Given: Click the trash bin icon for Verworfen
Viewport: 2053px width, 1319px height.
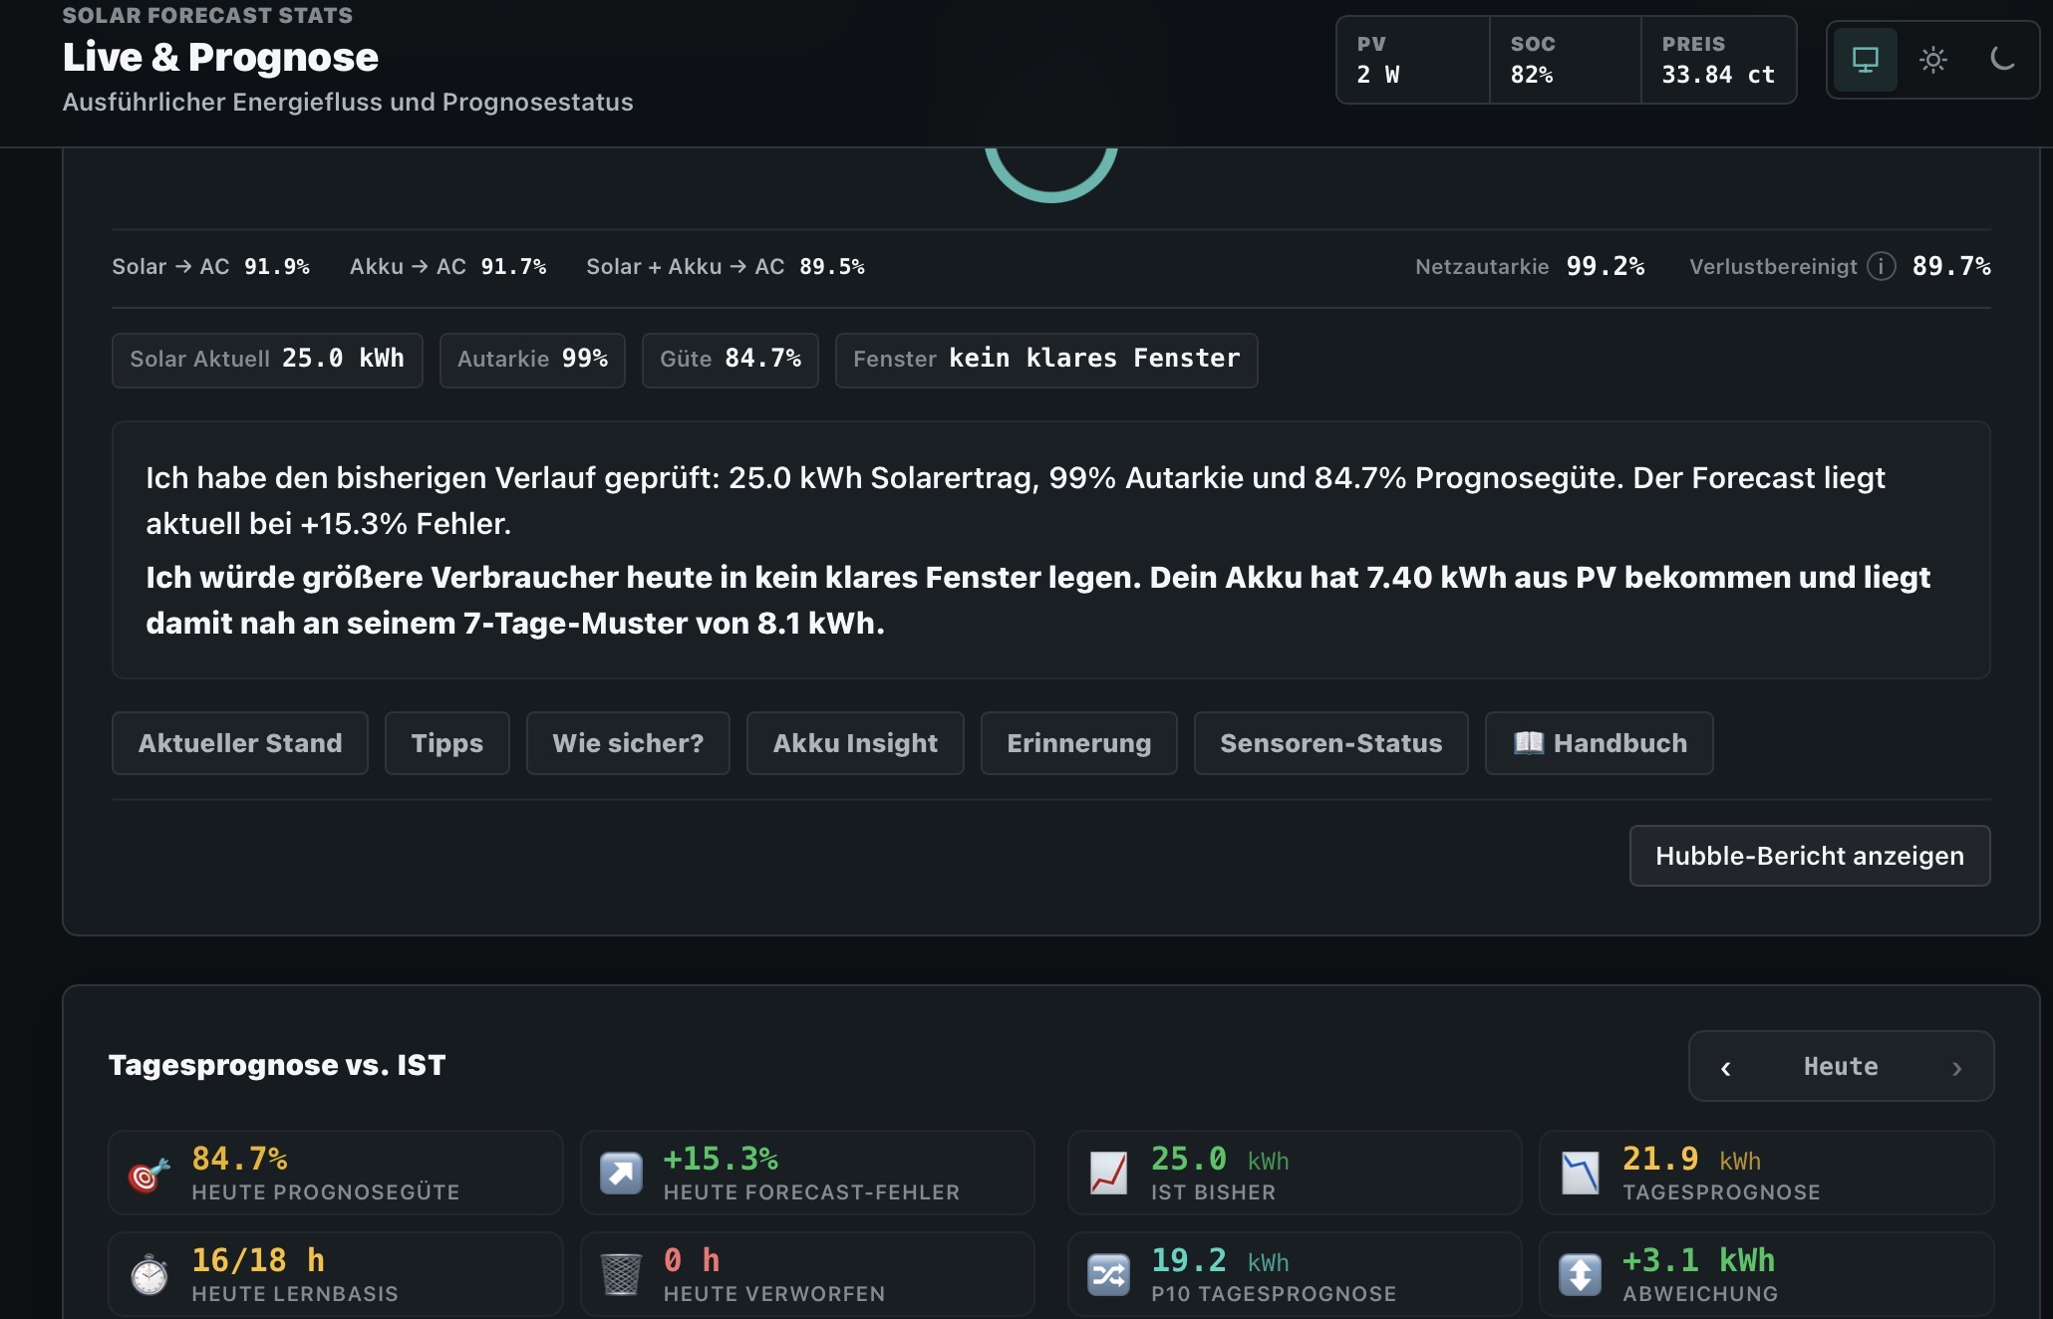Looking at the screenshot, I should [621, 1275].
